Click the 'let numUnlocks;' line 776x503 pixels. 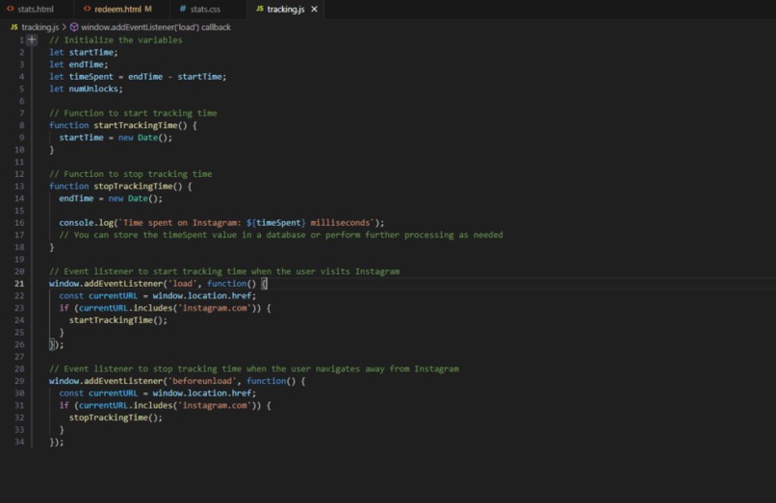click(x=86, y=89)
